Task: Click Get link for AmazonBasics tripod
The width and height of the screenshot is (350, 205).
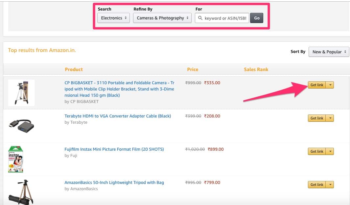Action: pos(317,185)
